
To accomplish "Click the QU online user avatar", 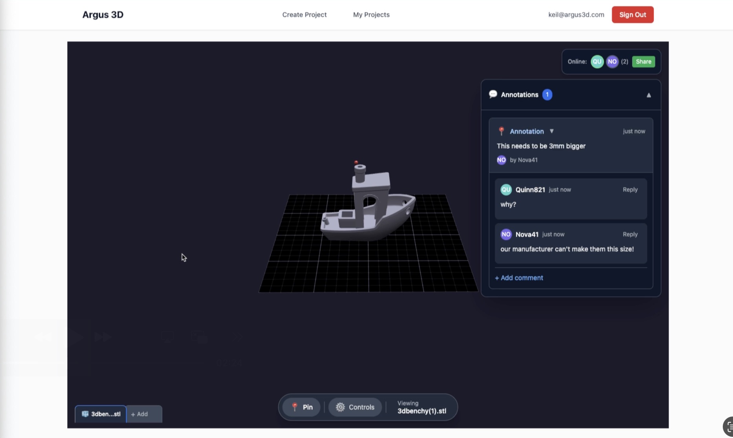I will [x=597, y=62].
